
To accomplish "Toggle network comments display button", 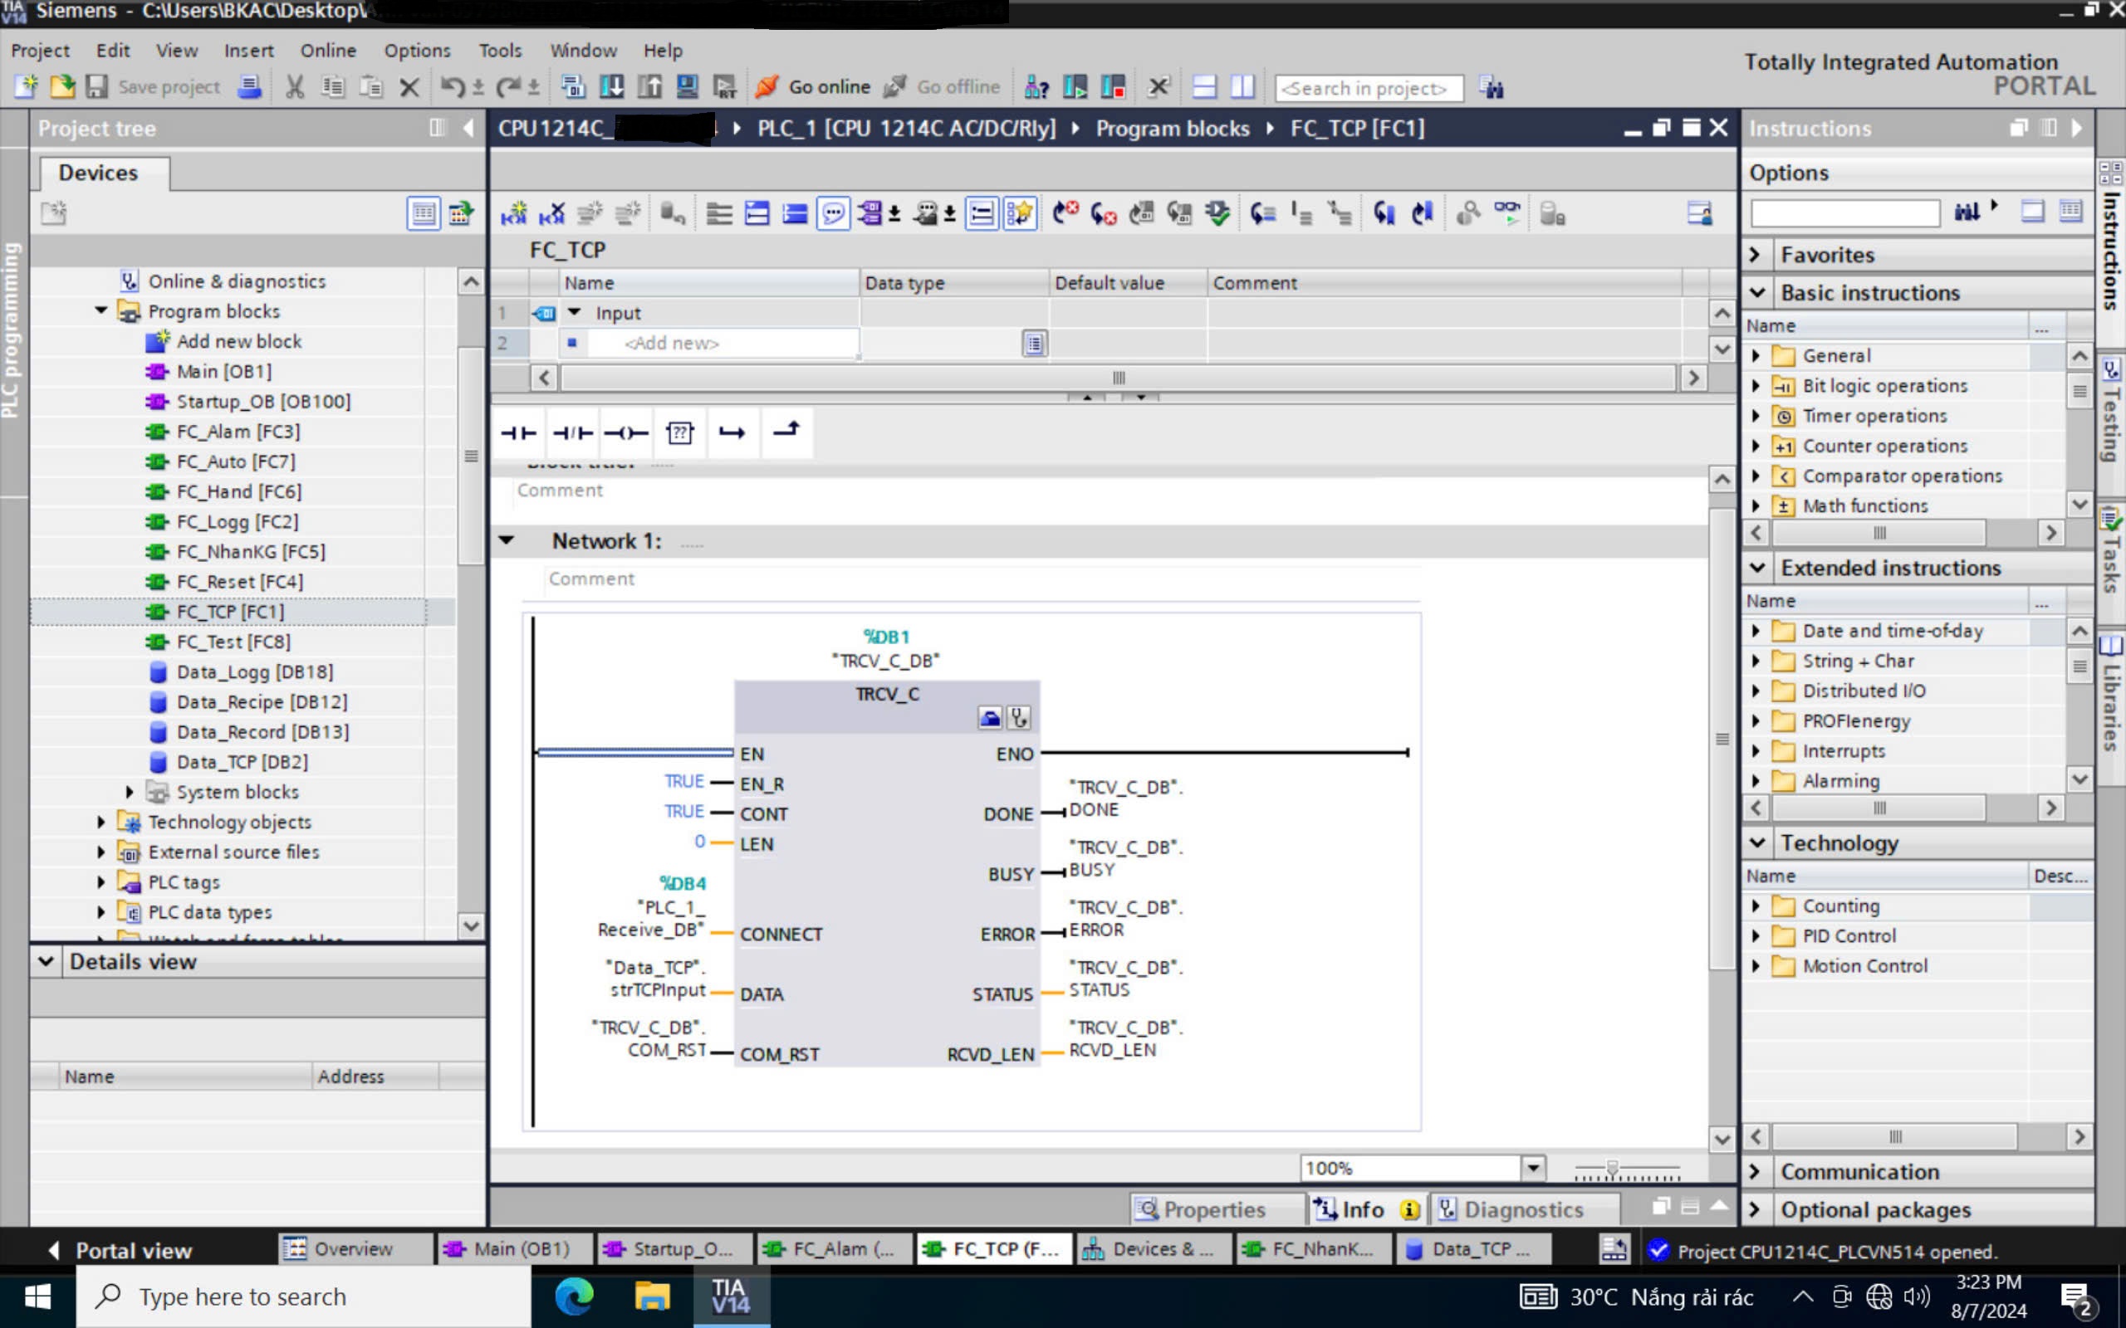I will pyautogui.click(x=982, y=213).
